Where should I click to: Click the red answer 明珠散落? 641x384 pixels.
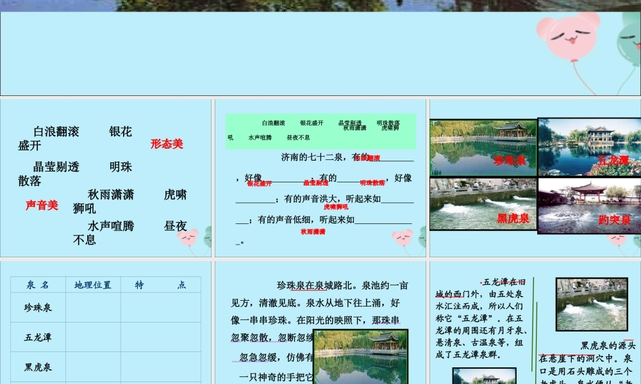click(x=372, y=183)
